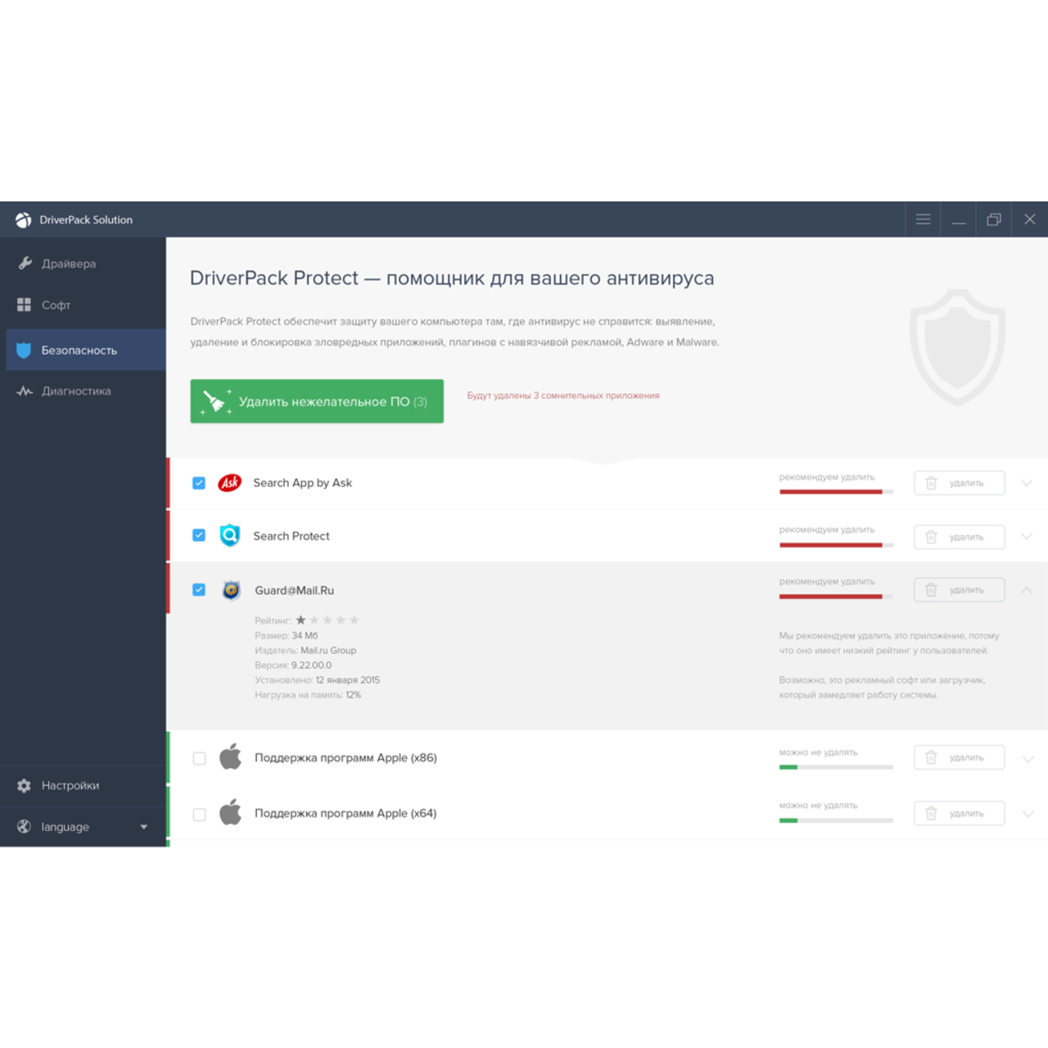Open the hamburger menu in title bar
1048x1048 pixels.
pos(923,219)
